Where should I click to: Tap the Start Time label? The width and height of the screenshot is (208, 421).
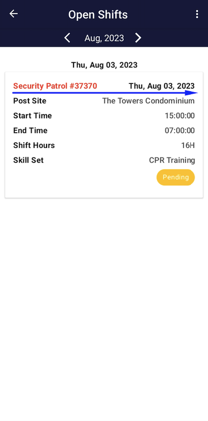[x=33, y=115]
